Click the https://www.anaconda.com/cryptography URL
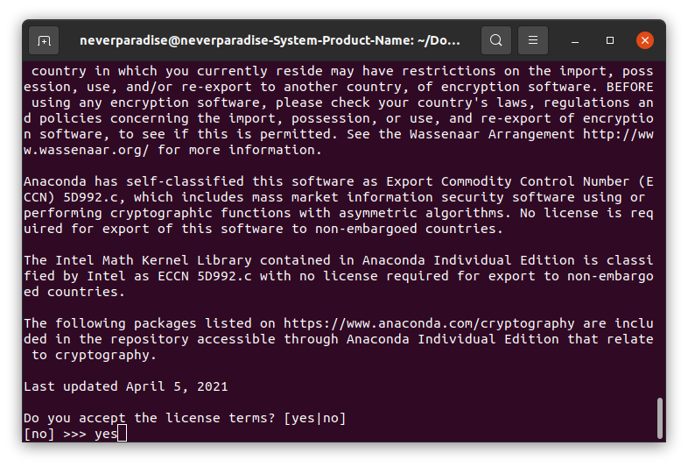The width and height of the screenshot is (688, 467). click(429, 323)
